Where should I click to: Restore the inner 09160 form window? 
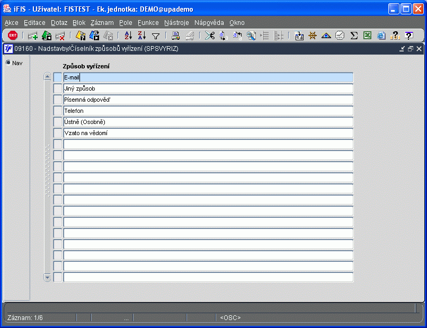click(411, 49)
